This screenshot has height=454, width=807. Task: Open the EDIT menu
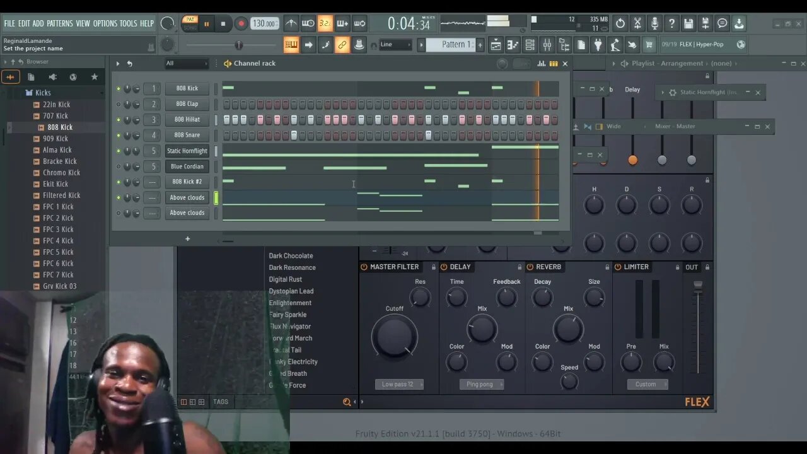click(24, 24)
